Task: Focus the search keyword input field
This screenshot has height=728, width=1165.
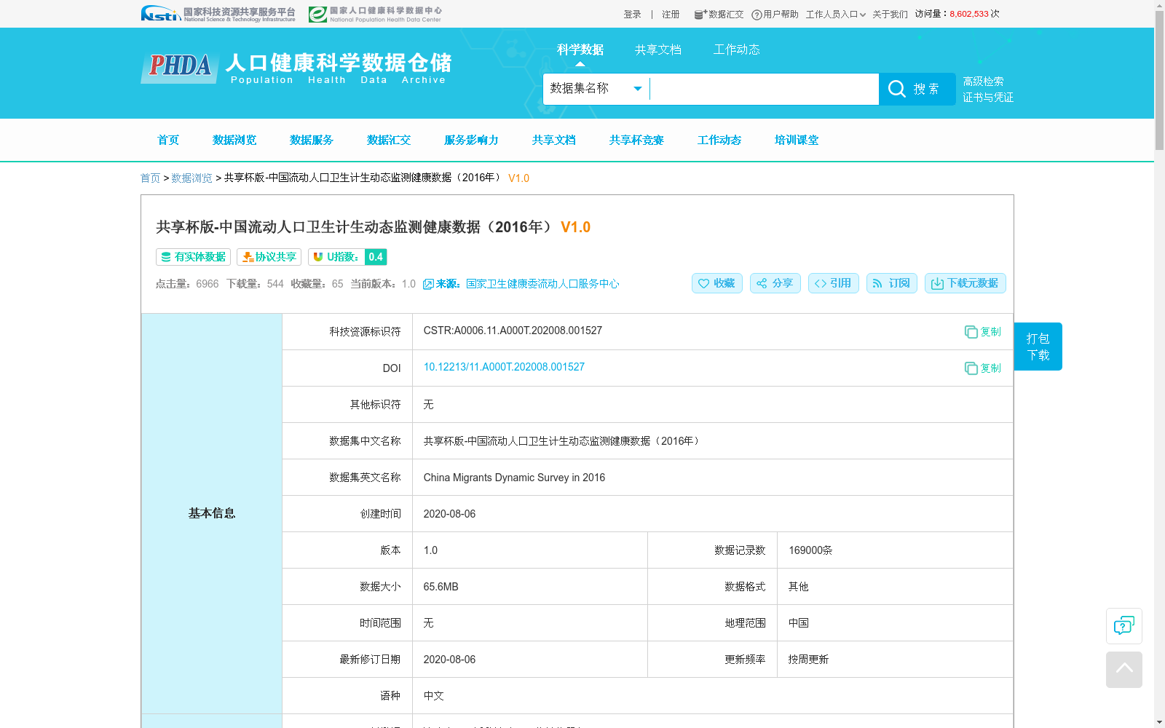Action: 764,89
